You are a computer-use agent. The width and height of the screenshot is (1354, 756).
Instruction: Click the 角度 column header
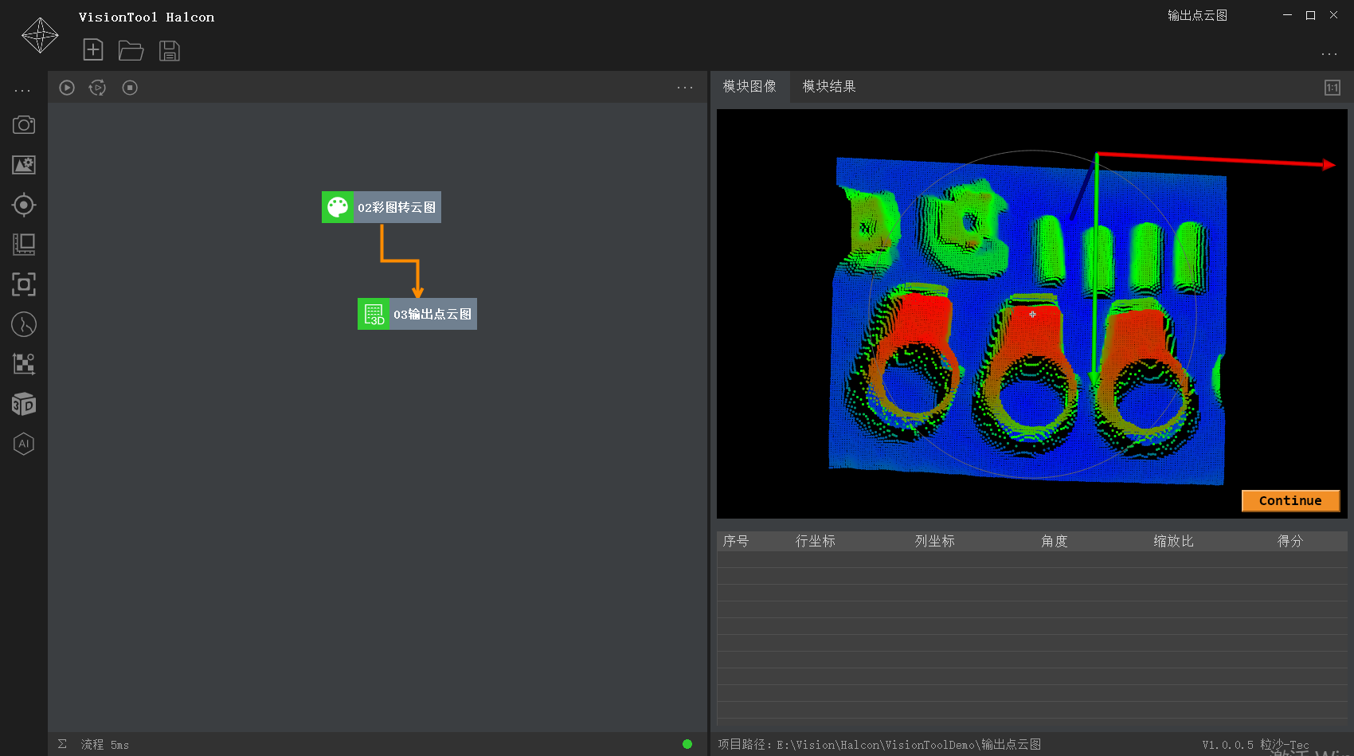click(x=1054, y=541)
